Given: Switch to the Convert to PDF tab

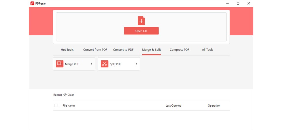Looking at the screenshot, I should [x=123, y=50].
